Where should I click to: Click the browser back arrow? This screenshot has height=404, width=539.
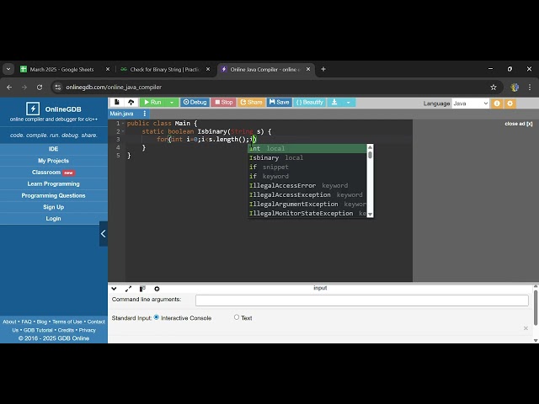(x=9, y=88)
